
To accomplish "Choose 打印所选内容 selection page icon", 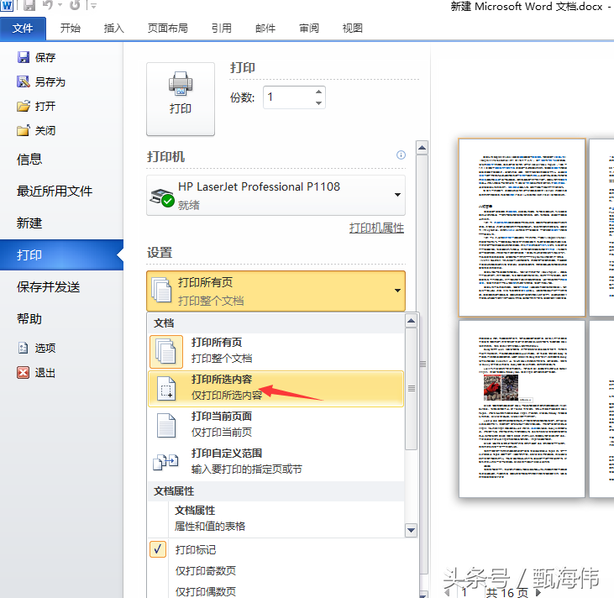I will click(166, 389).
